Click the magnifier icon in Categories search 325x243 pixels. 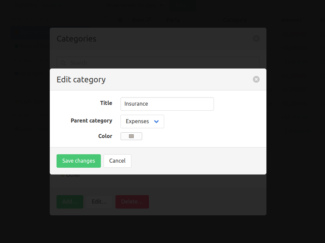[63, 63]
